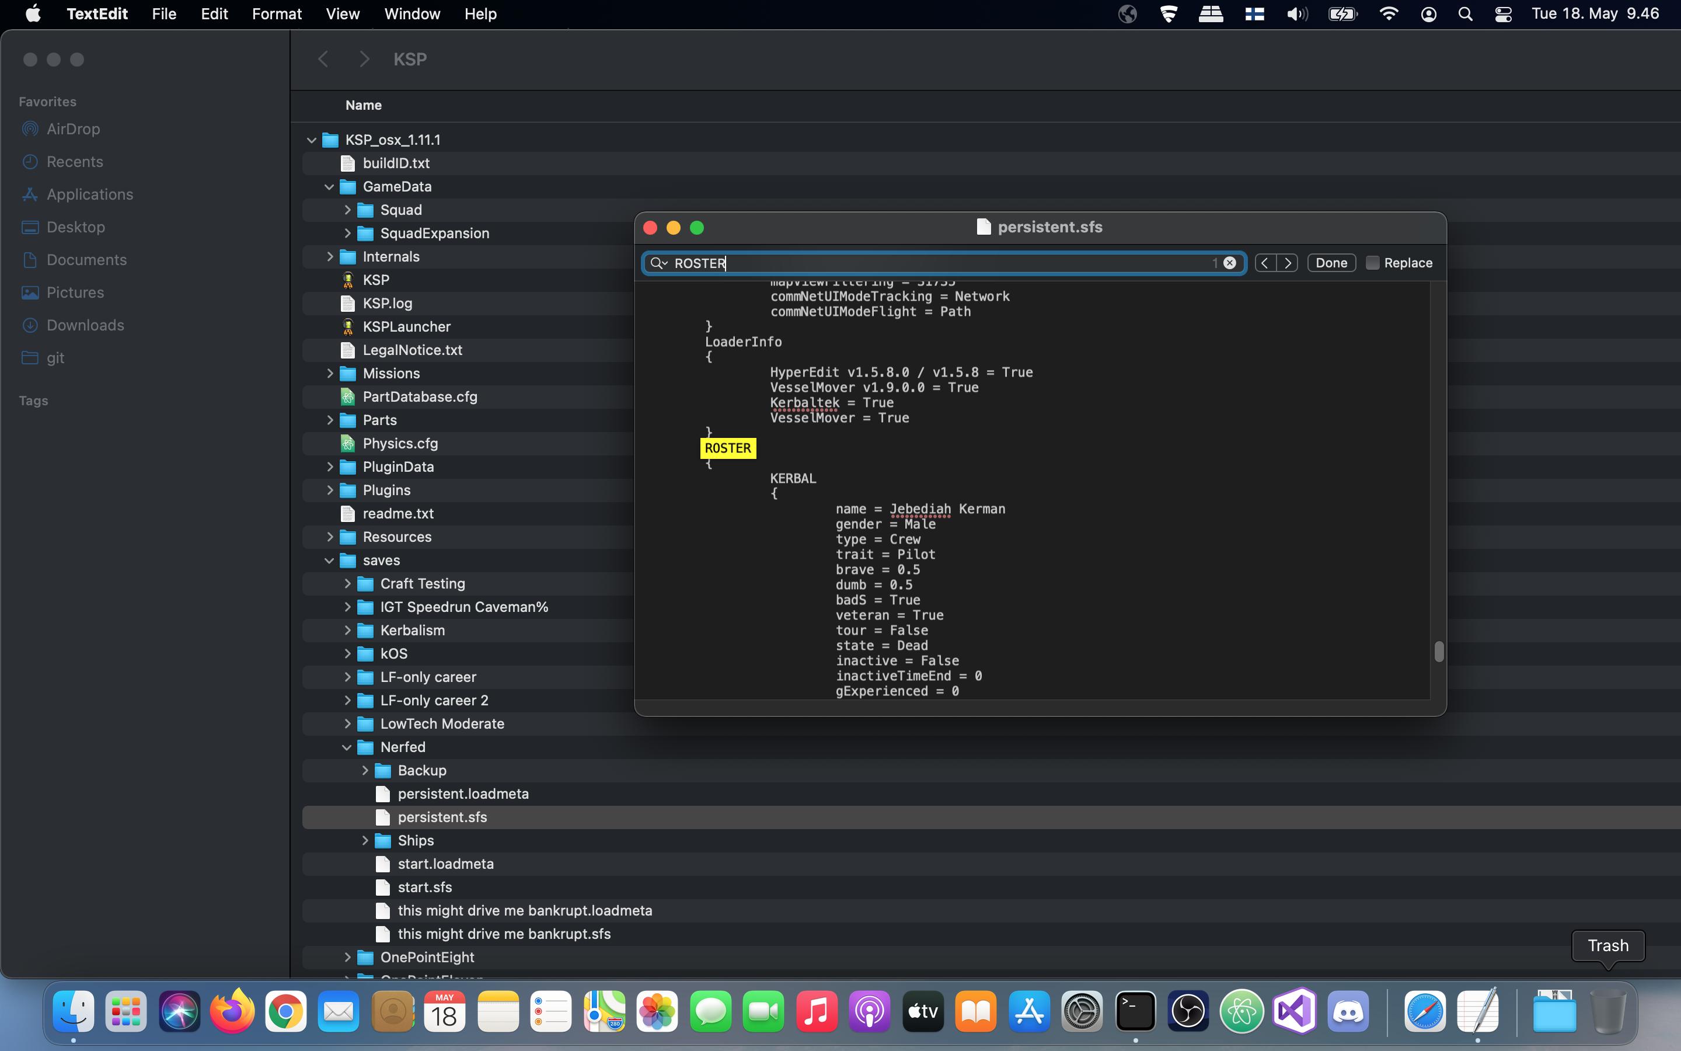Open Discord from the Dock

pos(1348,1011)
